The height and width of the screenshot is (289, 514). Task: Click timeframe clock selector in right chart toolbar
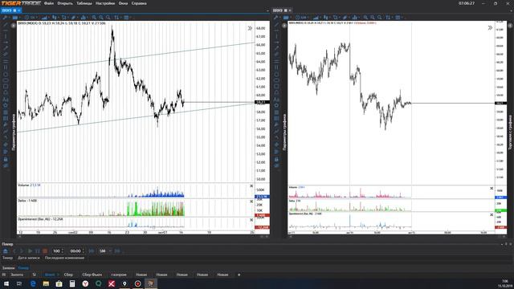(x=301, y=18)
